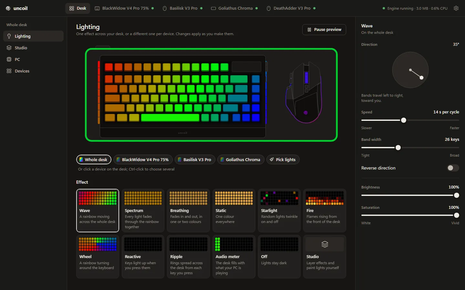Click the Band width slider handle
Screen dimensions: 465x290
pos(398,148)
